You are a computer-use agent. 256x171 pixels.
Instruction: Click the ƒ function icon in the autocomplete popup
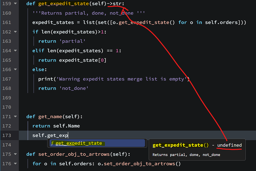pos(52,143)
